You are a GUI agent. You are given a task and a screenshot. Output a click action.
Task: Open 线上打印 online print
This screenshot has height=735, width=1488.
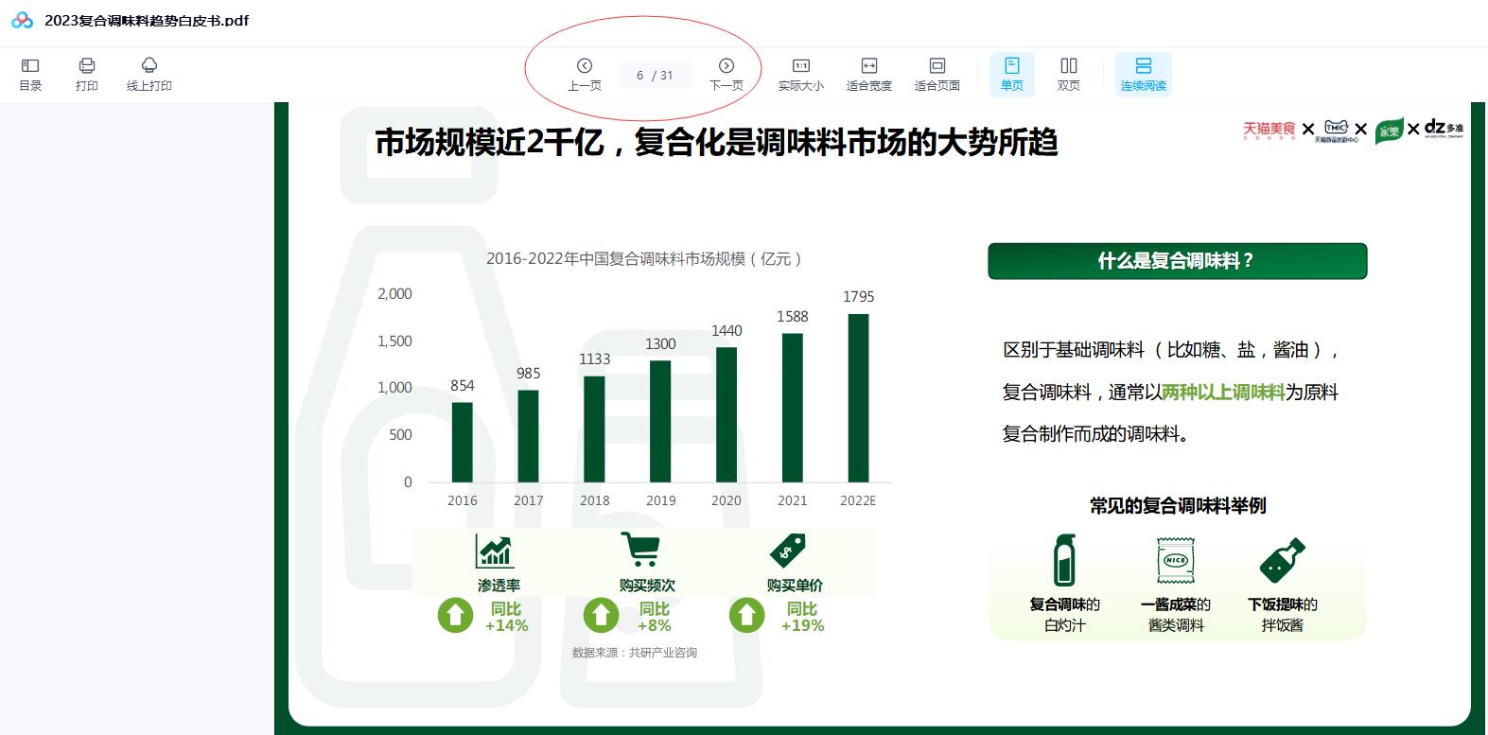149,74
